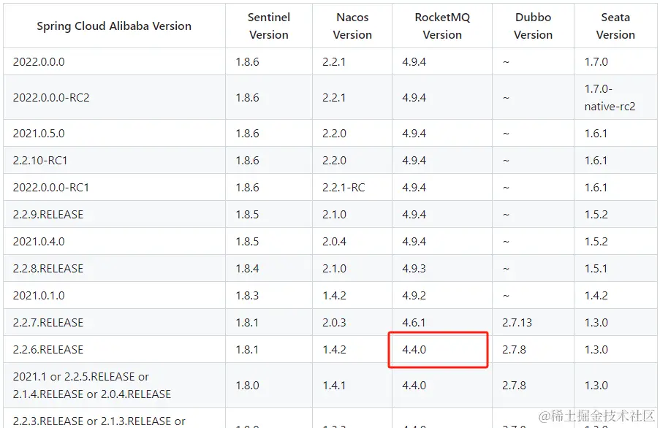Image resolution: width=660 pixels, height=428 pixels.
Task: Click the Dubbo Version column header
Action: pos(533,26)
